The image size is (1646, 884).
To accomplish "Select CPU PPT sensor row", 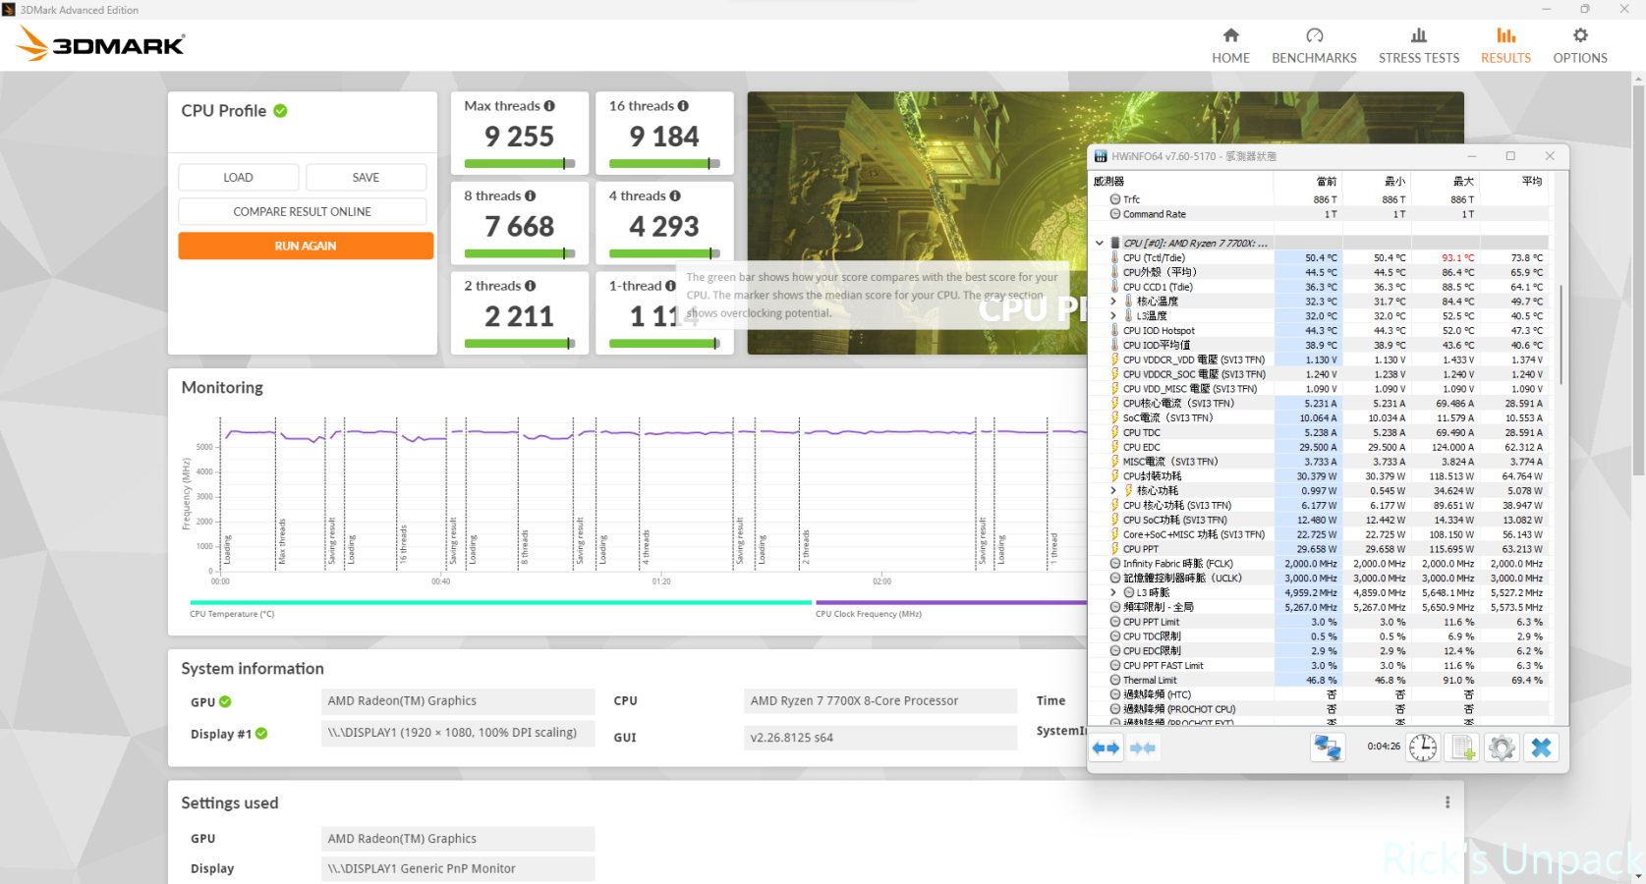I will click(1319, 549).
